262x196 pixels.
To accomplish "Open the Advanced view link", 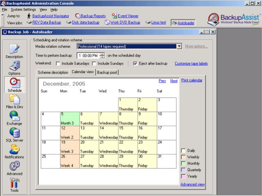I will point(192,184).
